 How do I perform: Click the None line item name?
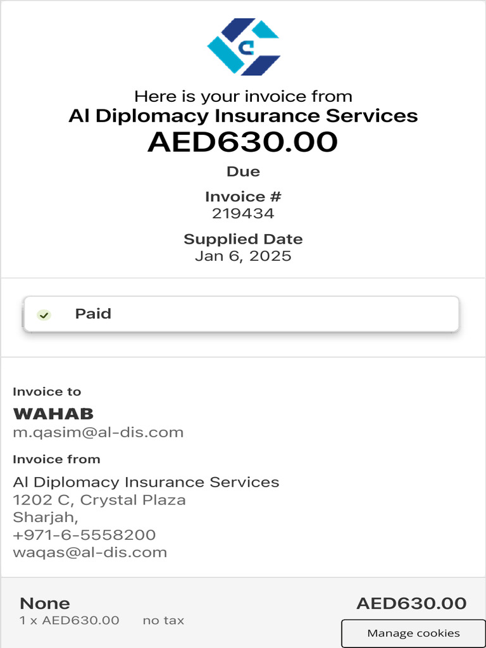coord(45,603)
